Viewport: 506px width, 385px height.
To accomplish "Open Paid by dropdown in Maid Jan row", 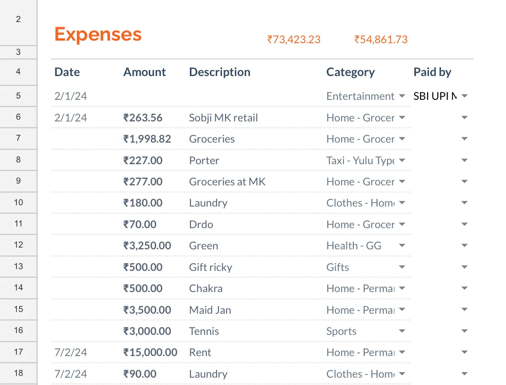I will click(464, 309).
